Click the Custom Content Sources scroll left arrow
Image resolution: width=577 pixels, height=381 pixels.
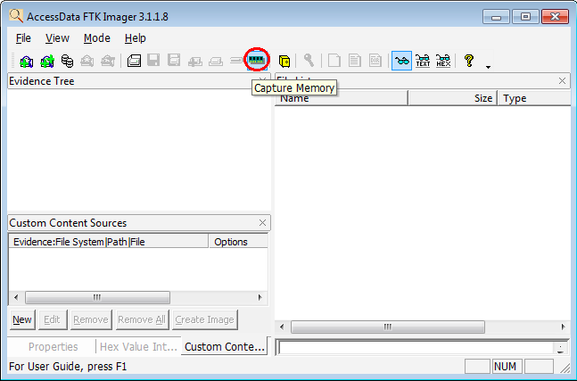pos(16,297)
